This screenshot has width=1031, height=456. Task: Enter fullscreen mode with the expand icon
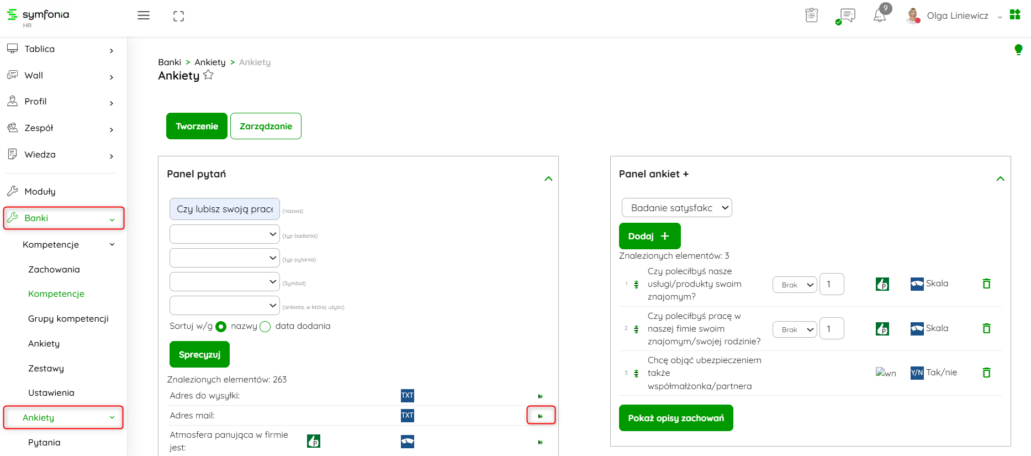[178, 16]
